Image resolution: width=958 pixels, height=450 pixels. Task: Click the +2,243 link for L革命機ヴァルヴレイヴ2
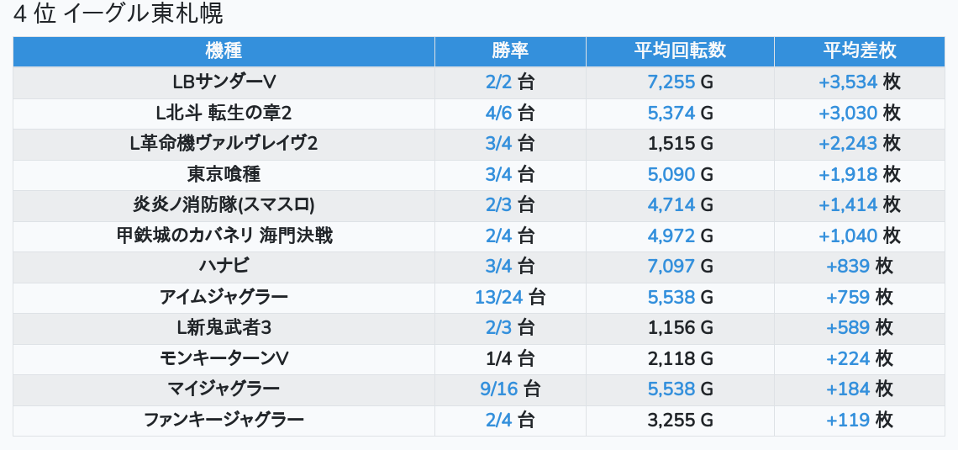pos(847,144)
